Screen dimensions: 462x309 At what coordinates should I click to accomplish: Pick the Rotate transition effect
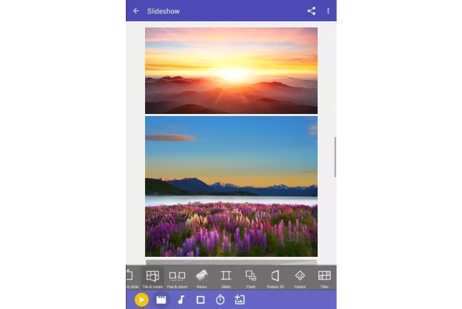point(300,279)
